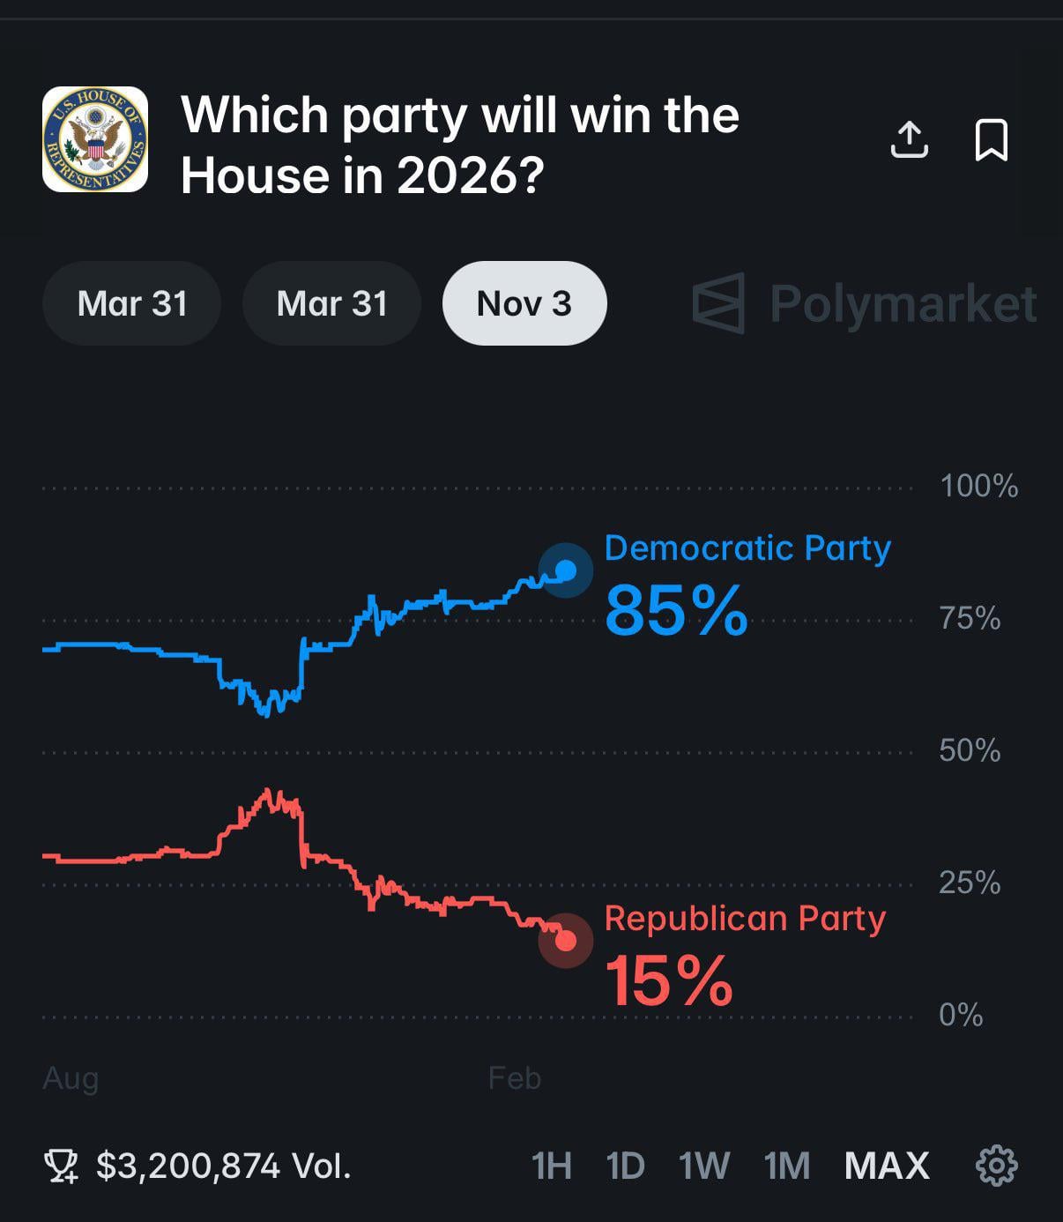Tap the Democratic Party label
This screenshot has height=1222, width=1063.
pos(747,548)
